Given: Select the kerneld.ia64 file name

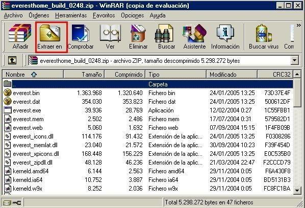Looking at the screenshot, I should click(28, 180).
